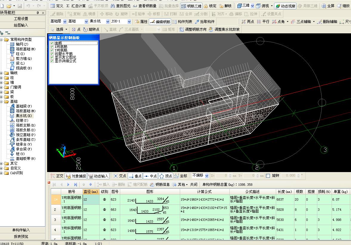The image size is (351, 245).
Task: Open 构件列表 component list
Action: 182,22
